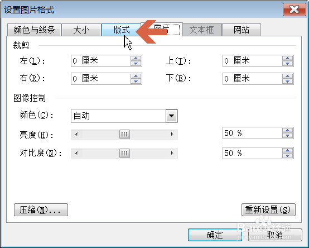The image size is (309, 248).
Task: Select the 网站 tab
Action: pyautogui.click(x=242, y=30)
